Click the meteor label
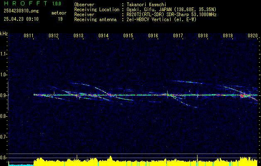The width and height of the screenshot is (261, 166). pyautogui.click(x=59, y=13)
